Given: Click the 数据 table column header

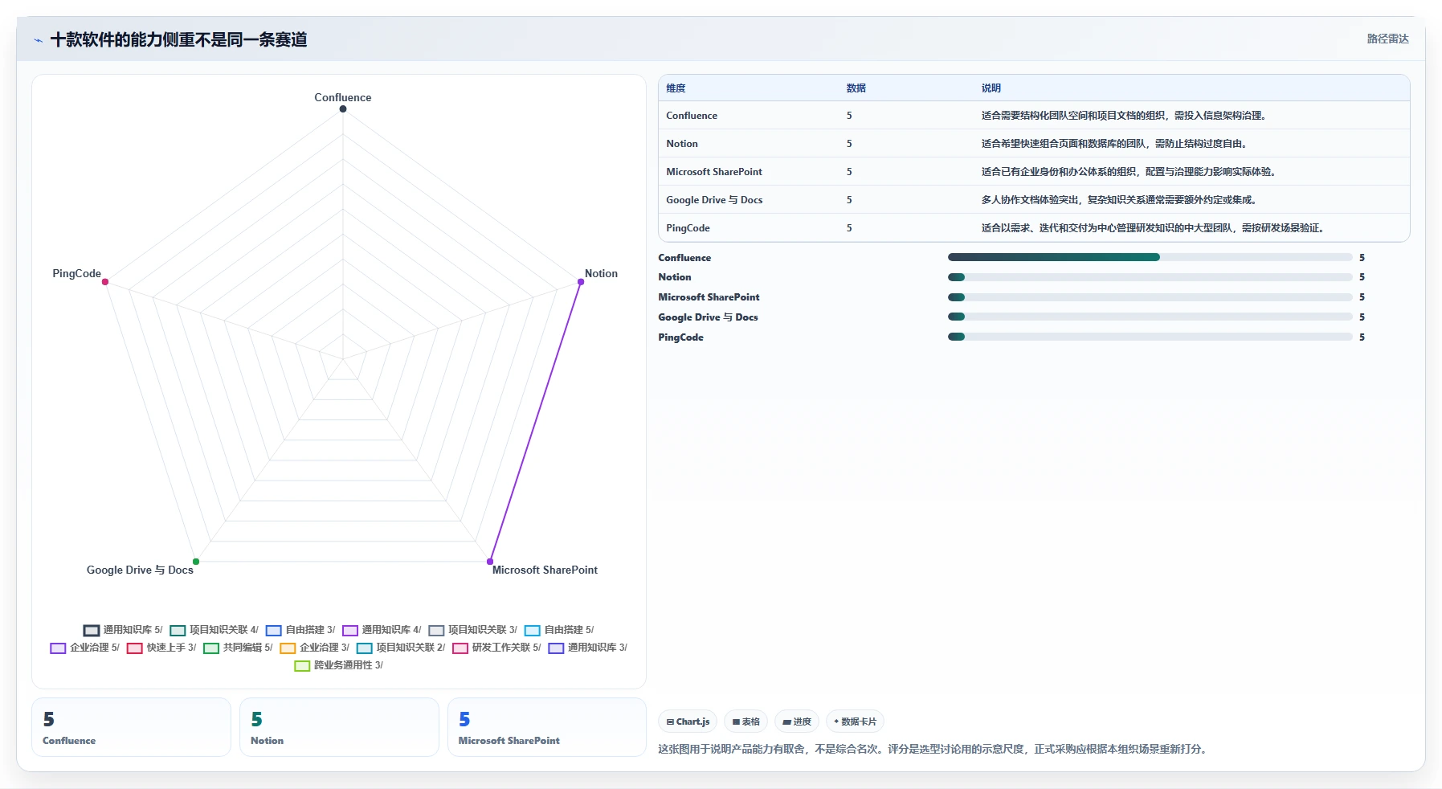Looking at the screenshot, I should pyautogui.click(x=856, y=88).
